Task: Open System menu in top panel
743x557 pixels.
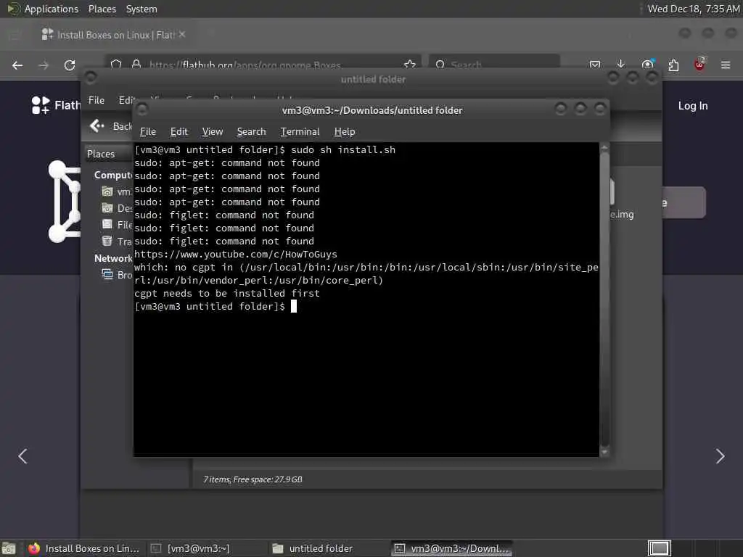Action: pos(141,9)
